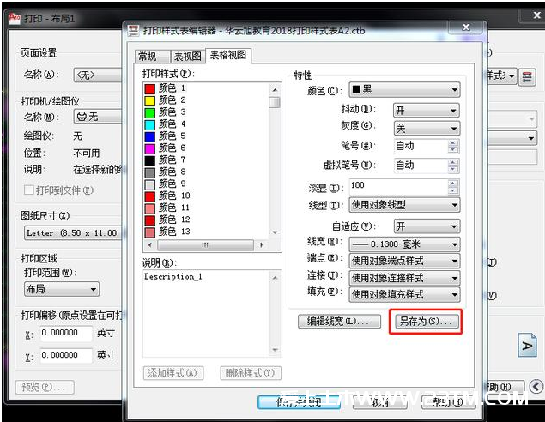
Task: Select Color 7 black plot style
Action: pos(166,160)
